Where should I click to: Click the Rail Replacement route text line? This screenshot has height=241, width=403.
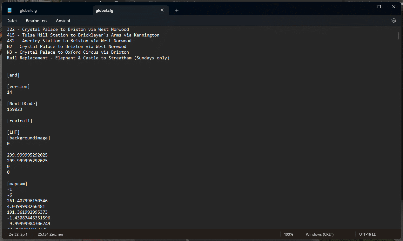pos(88,58)
